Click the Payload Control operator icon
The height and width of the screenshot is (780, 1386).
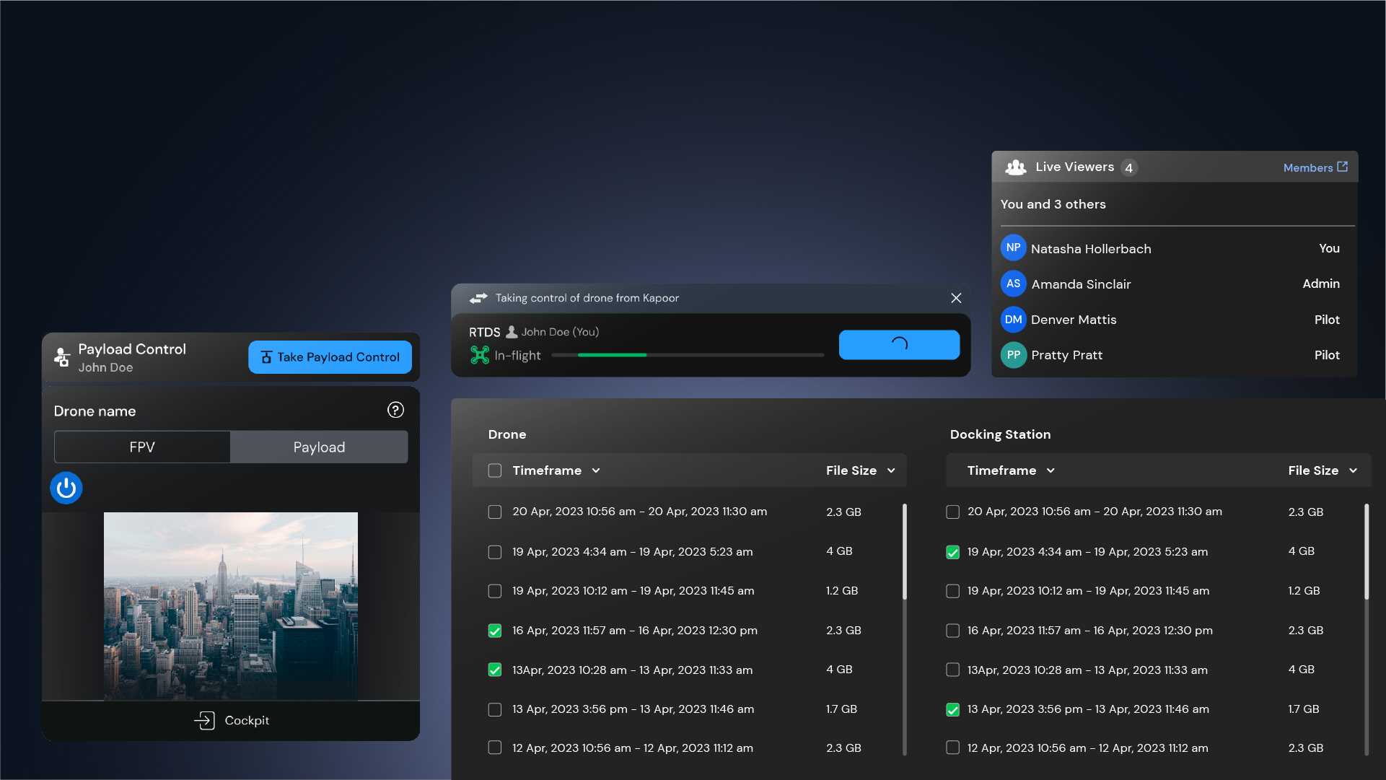pos(62,356)
